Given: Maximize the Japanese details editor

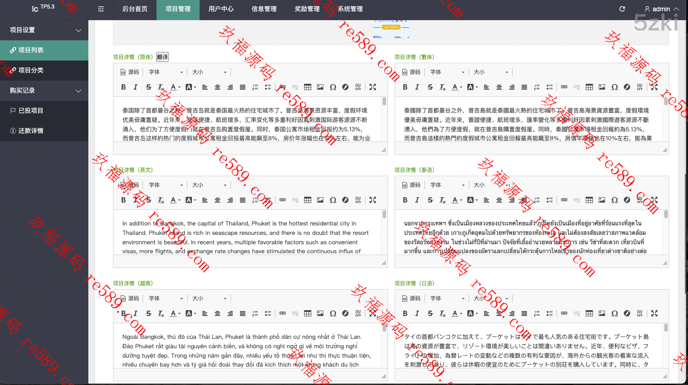Looking at the screenshot, I should pos(654,313).
